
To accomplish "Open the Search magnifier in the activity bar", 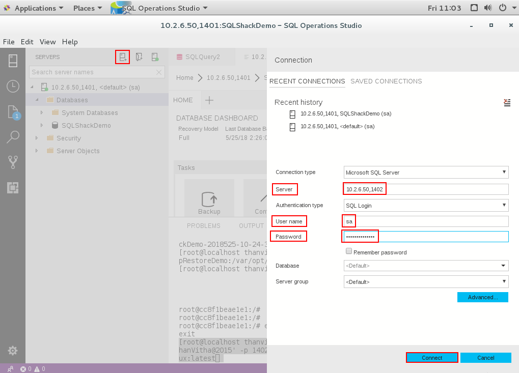I will click(x=13, y=137).
